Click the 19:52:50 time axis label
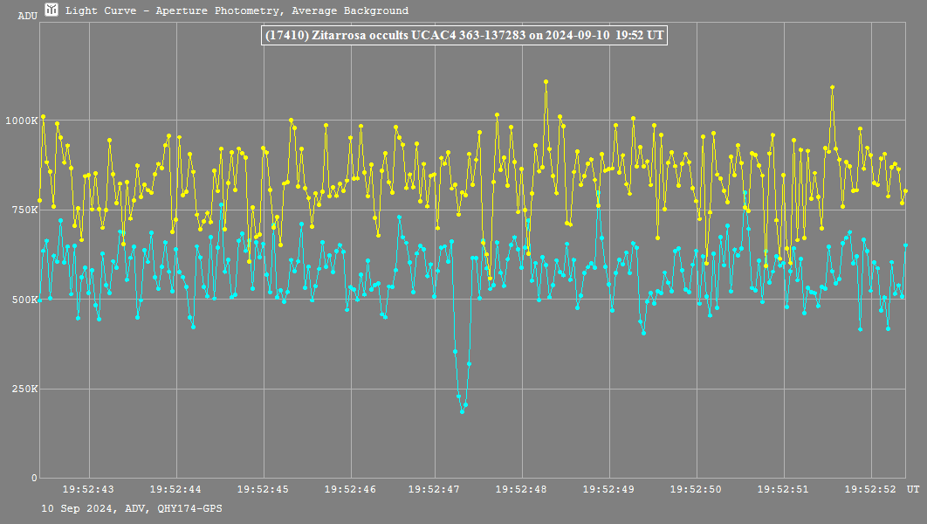Viewport: 927px width, 524px height. [696, 490]
